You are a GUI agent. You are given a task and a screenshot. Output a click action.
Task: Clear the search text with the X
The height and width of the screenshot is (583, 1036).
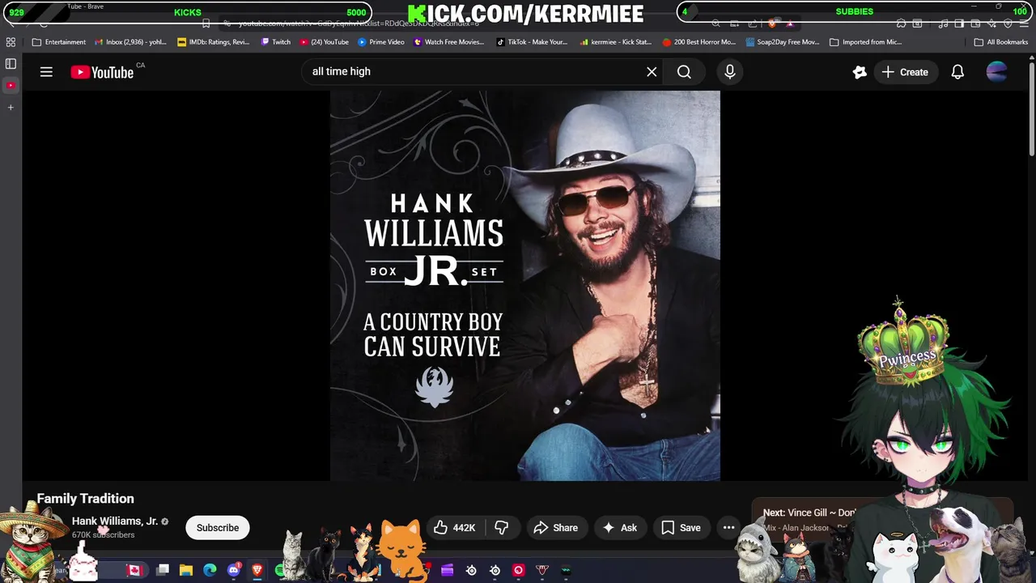[x=652, y=72]
